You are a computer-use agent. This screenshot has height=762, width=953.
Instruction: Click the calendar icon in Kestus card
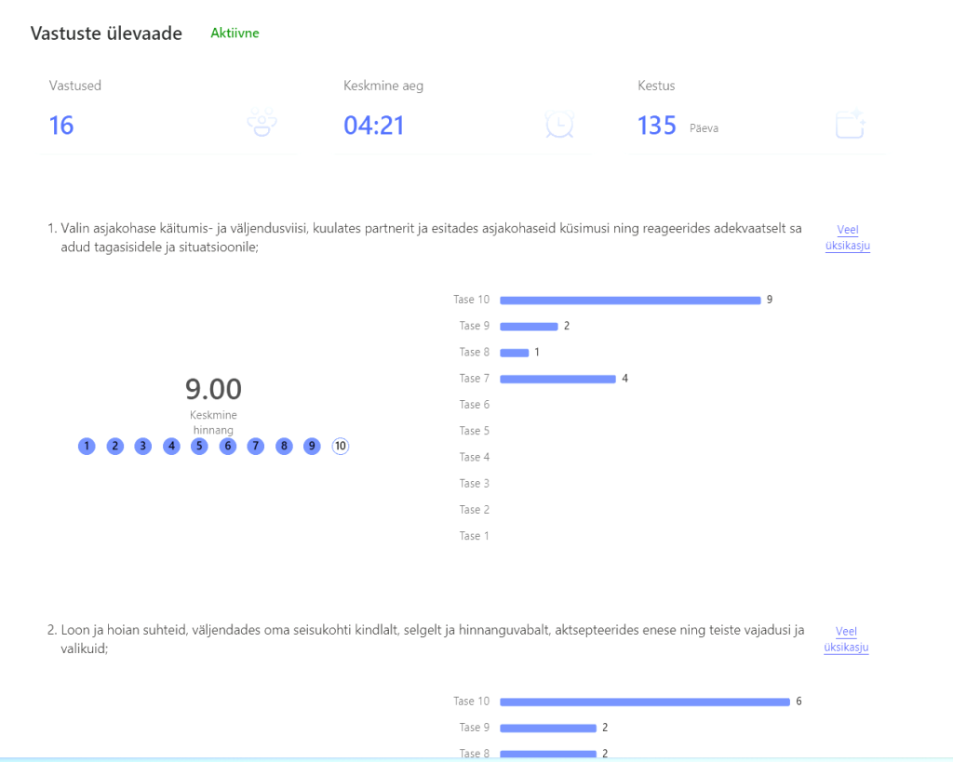[850, 124]
